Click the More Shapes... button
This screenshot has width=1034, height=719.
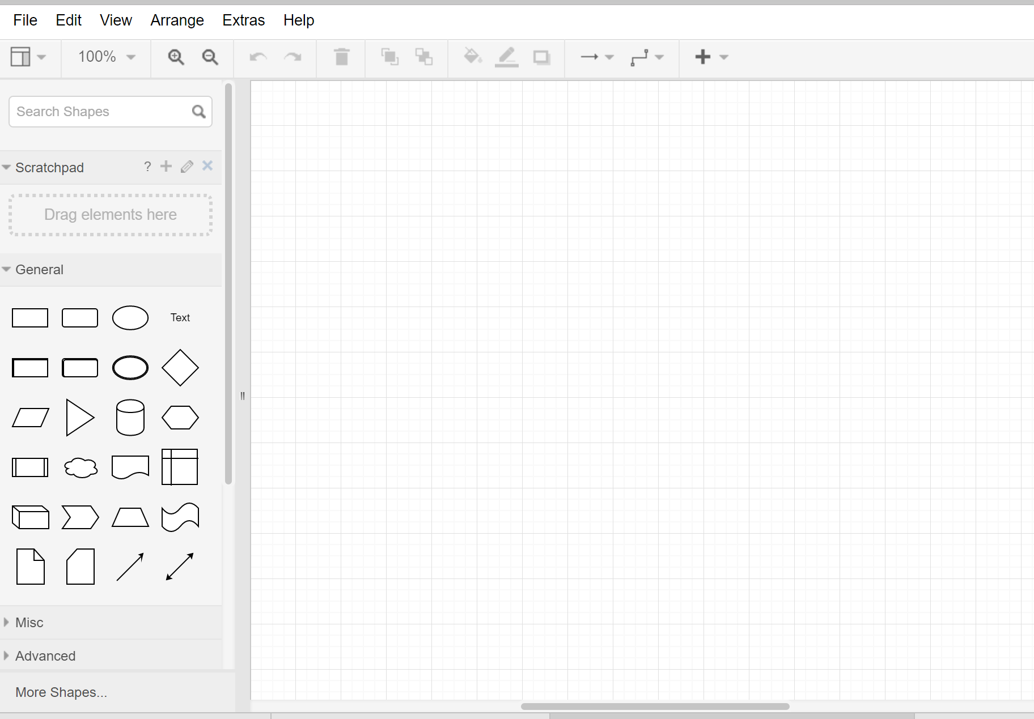pos(61,692)
